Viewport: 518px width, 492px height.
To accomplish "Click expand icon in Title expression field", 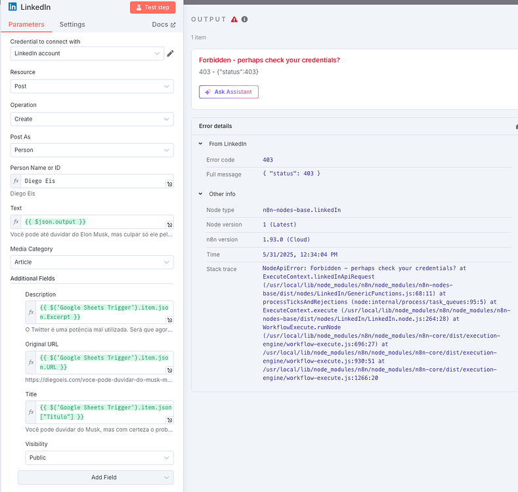I will (169, 420).
